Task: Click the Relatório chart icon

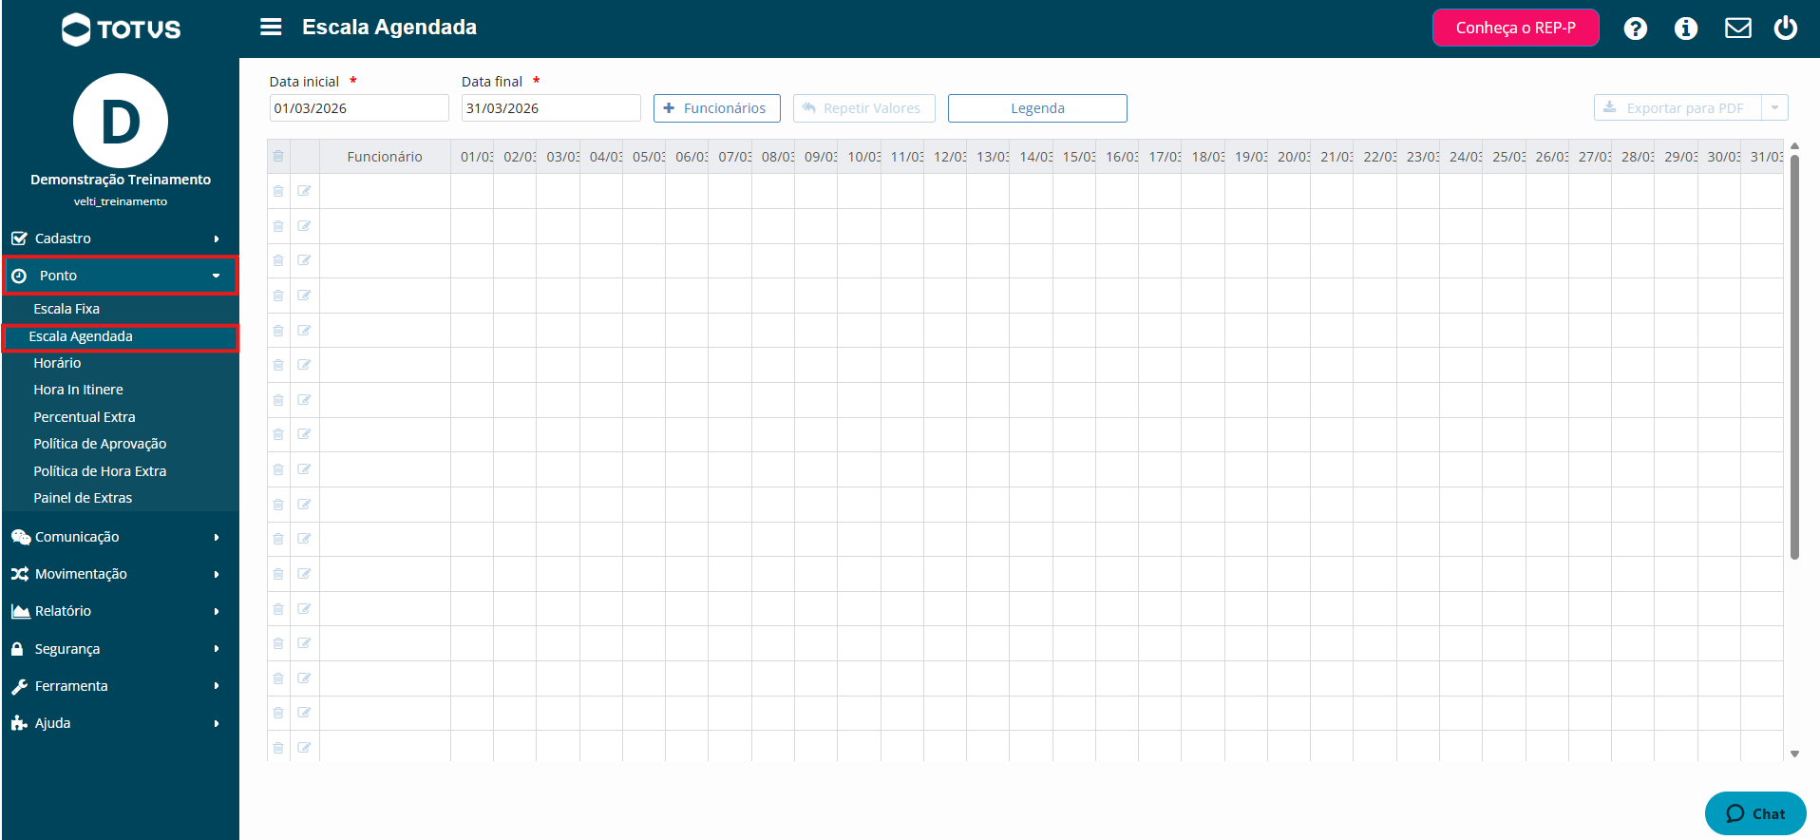Action: pyautogui.click(x=20, y=611)
